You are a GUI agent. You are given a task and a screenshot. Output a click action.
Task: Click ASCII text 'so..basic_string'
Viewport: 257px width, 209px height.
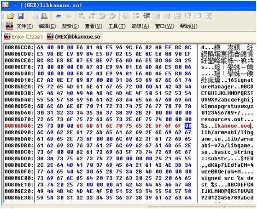pyautogui.click(x=227, y=152)
